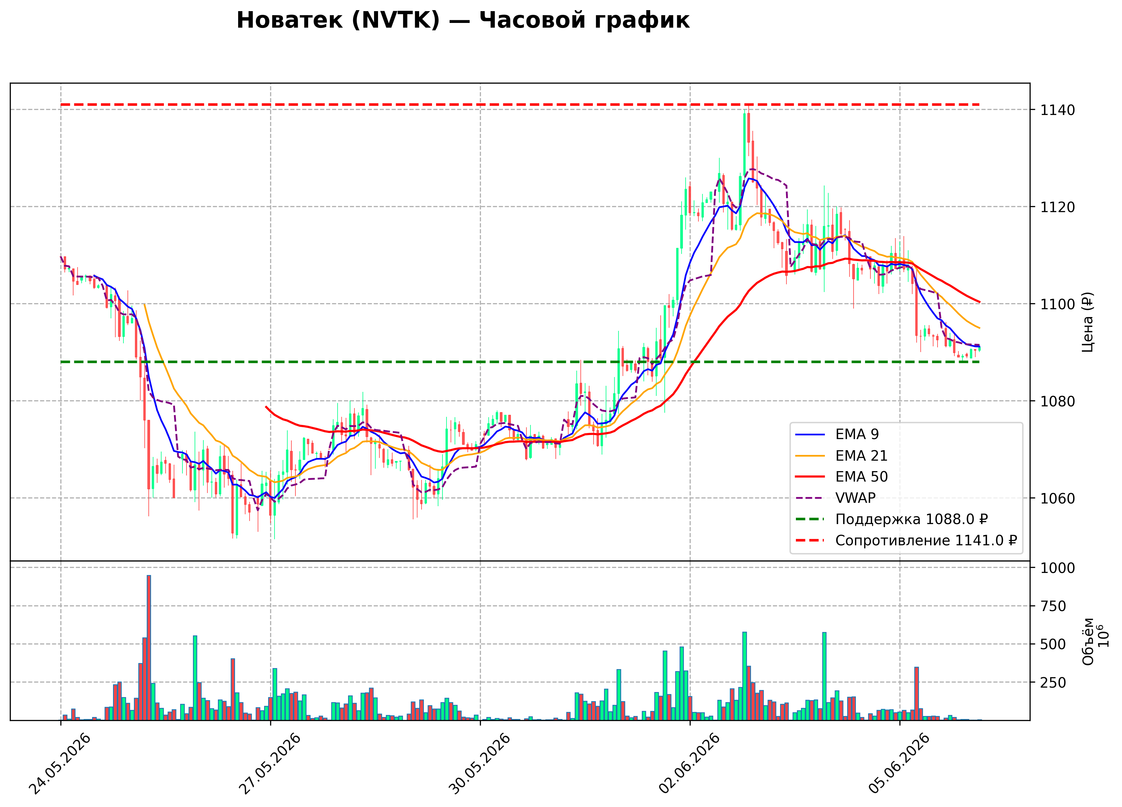
Task: Click the "VWAP" legend label
Action: tap(855, 498)
